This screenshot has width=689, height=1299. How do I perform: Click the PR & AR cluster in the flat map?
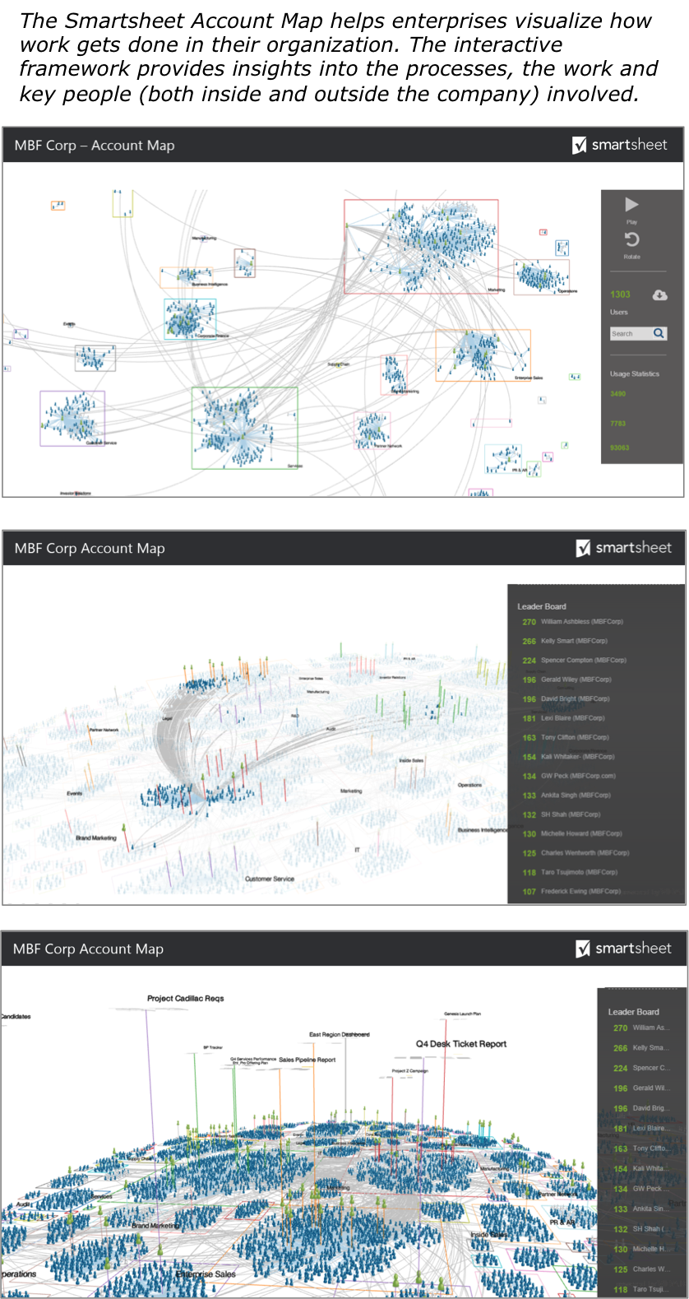point(504,459)
